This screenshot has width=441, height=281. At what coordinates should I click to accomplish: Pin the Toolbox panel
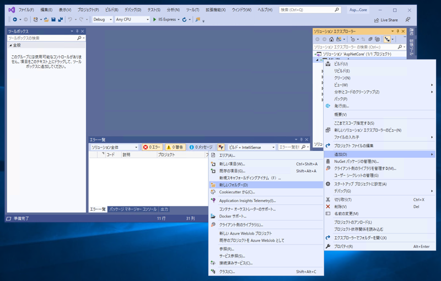point(77,31)
